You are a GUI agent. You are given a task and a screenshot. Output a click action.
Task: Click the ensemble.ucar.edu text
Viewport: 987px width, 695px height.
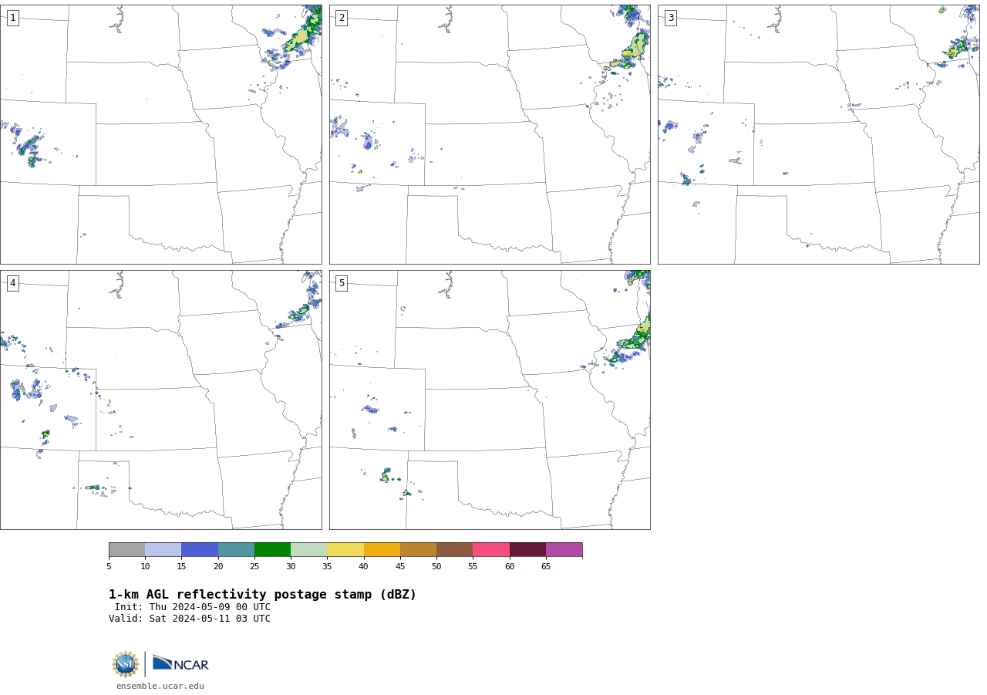tap(160, 686)
